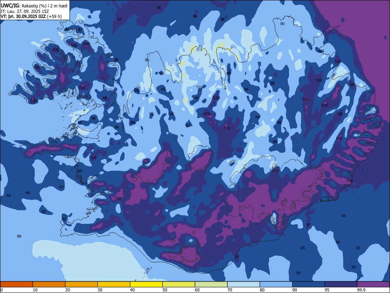Click the '50' legend tick label
This screenshot has height=293, width=390.
(x=165, y=290)
